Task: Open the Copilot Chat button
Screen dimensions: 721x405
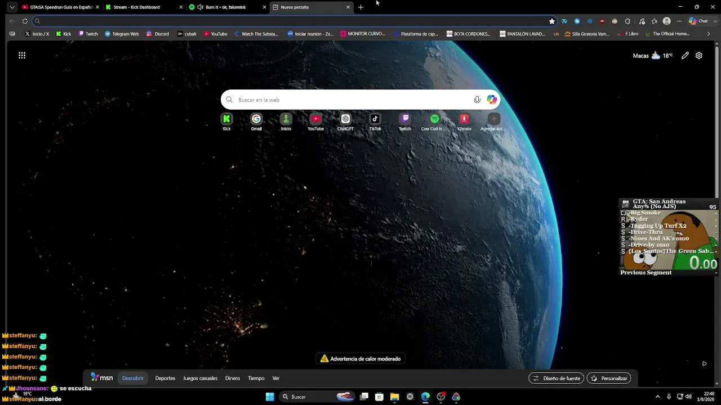Action: pos(698,21)
